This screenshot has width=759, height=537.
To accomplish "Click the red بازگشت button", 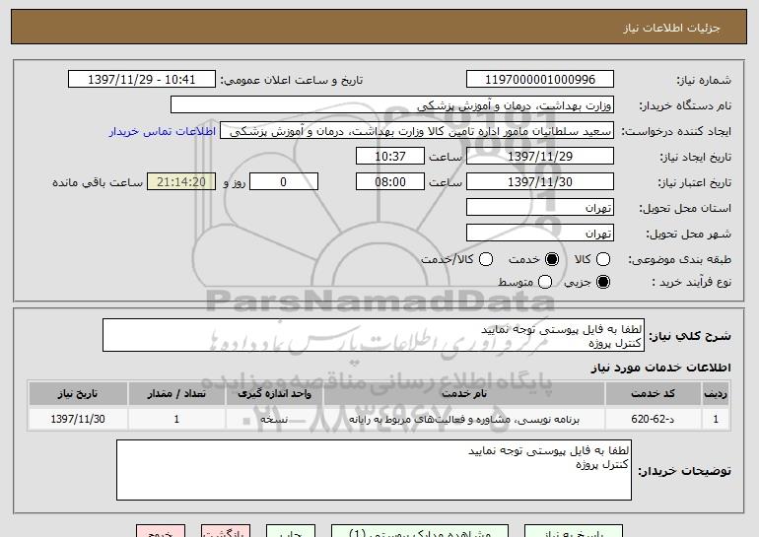I will [226, 531].
